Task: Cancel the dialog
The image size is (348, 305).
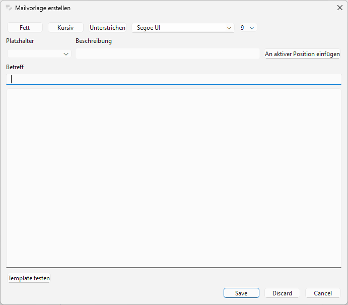Action: click(x=323, y=293)
